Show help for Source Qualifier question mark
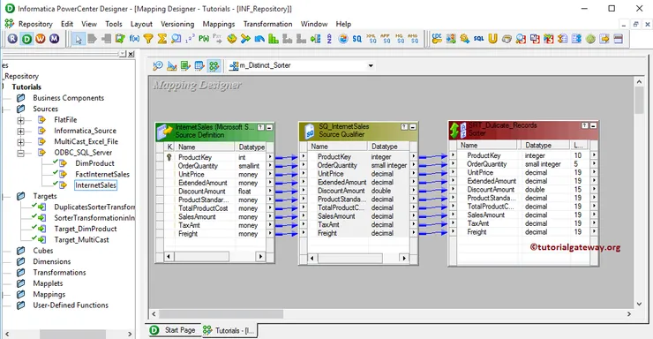 [x=404, y=126]
